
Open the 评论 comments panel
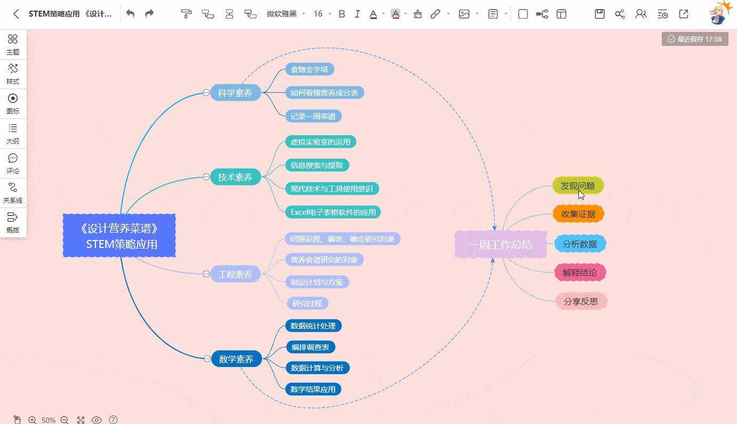click(x=13, y=163)
